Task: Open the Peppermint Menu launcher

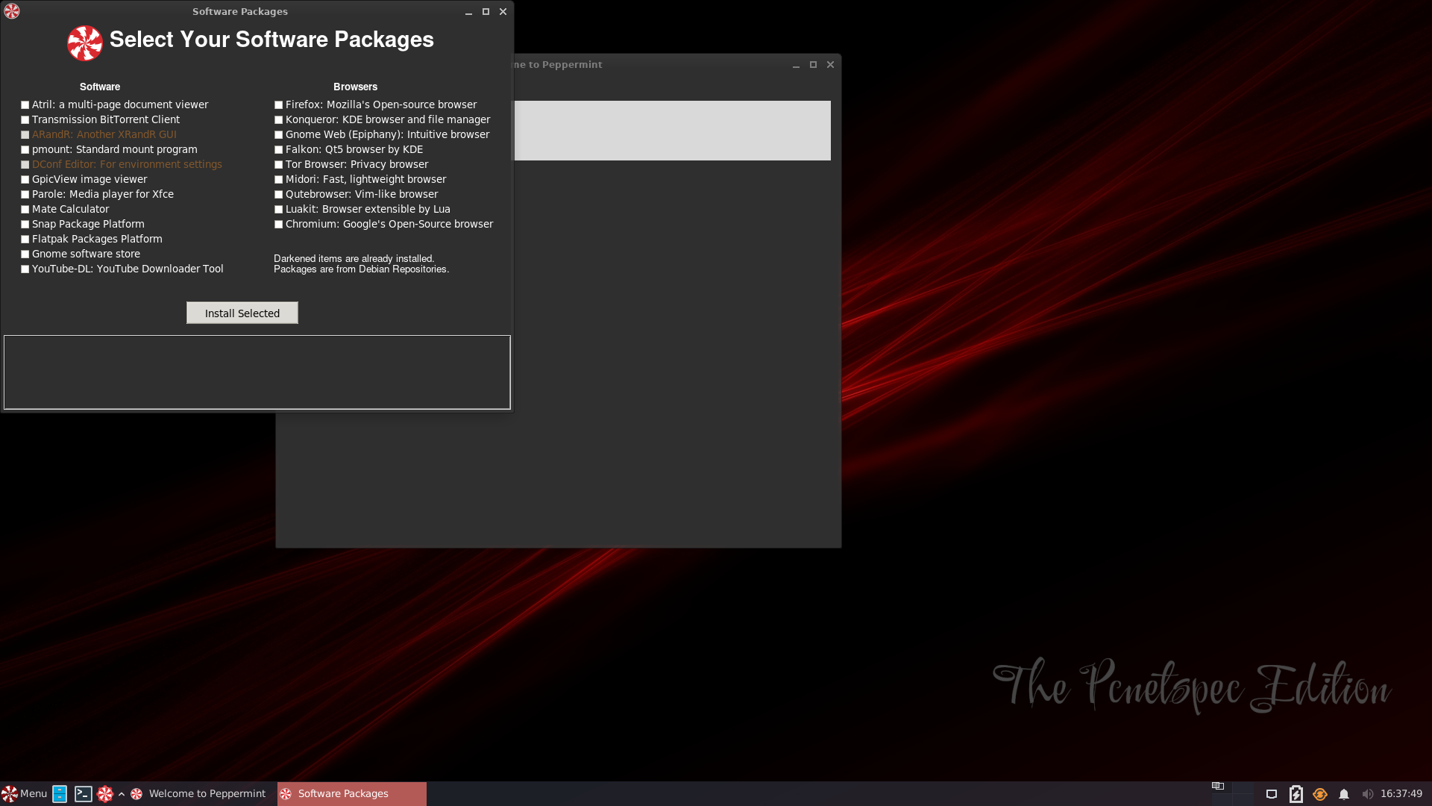Action: coord(25,793)
